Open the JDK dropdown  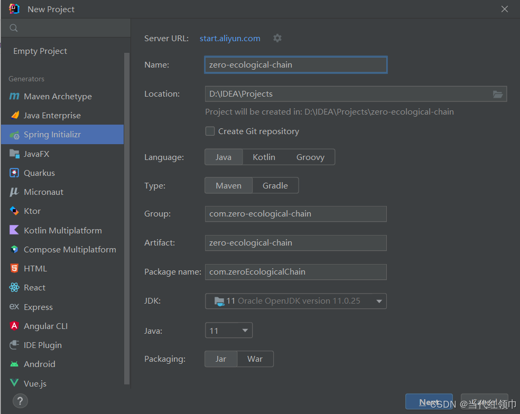coord(296,301)
